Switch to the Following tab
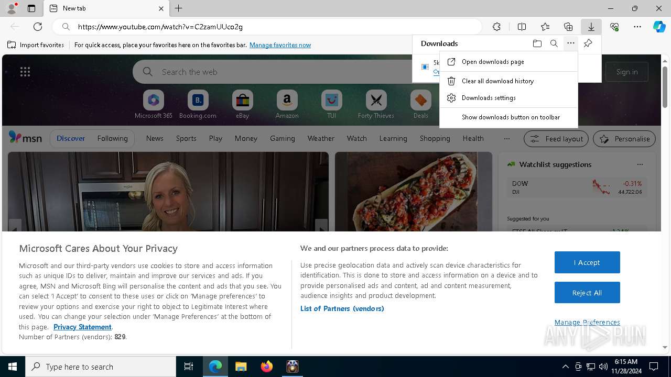671x377 pixels. tap(112, 138)
